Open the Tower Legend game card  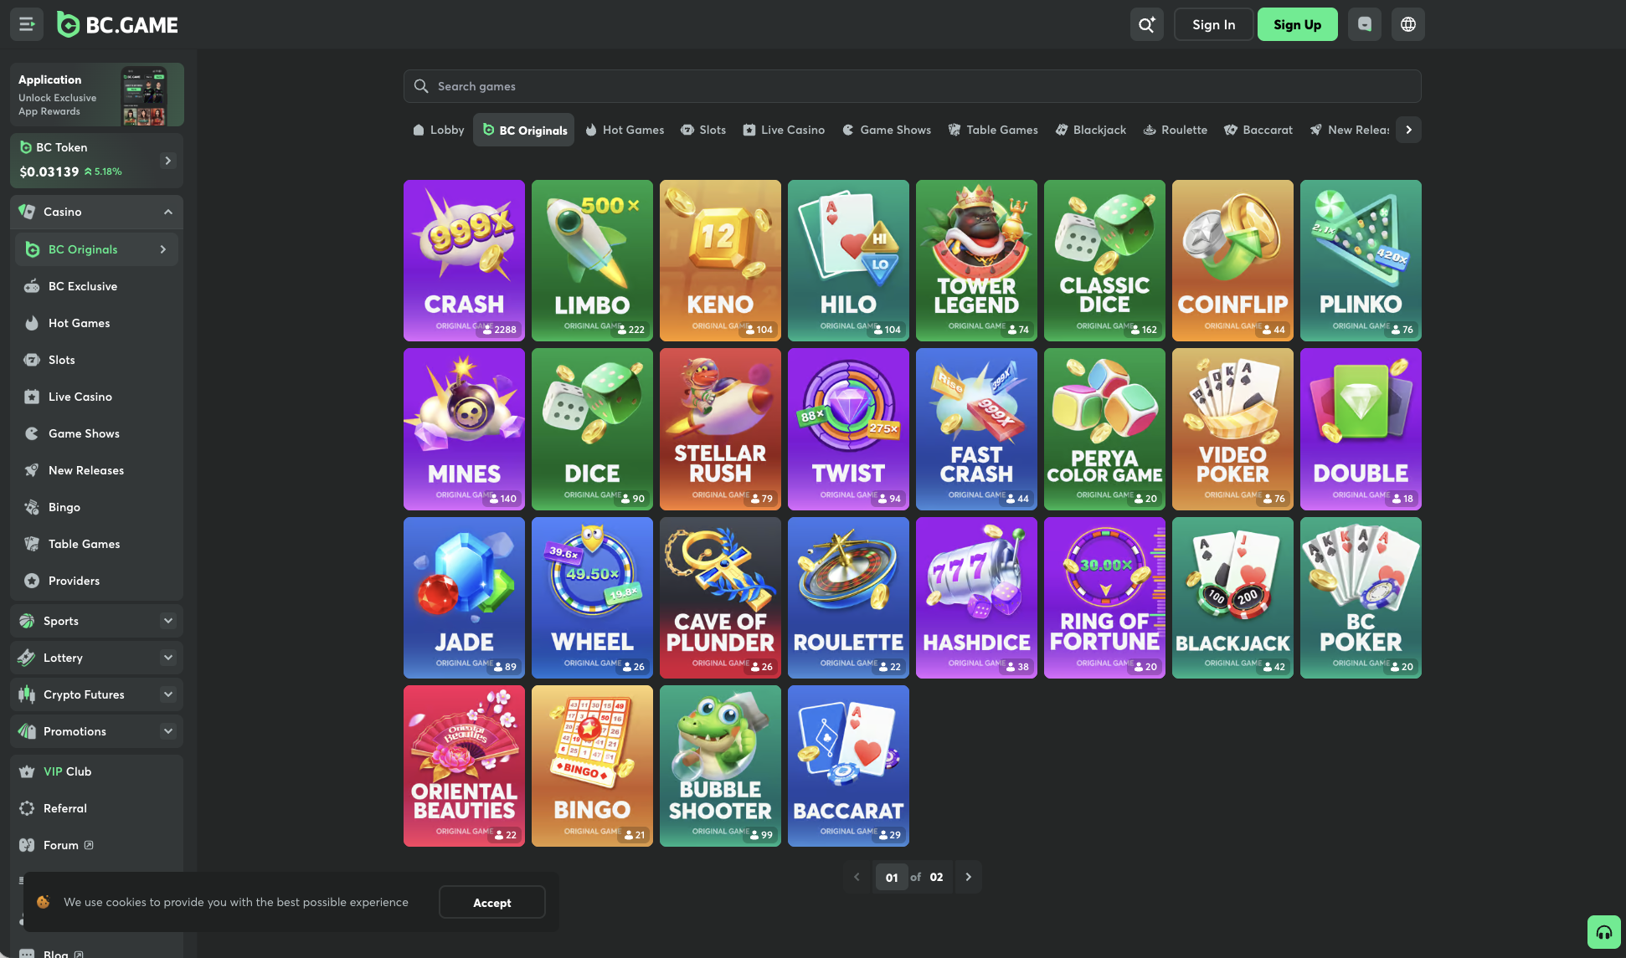976,260
